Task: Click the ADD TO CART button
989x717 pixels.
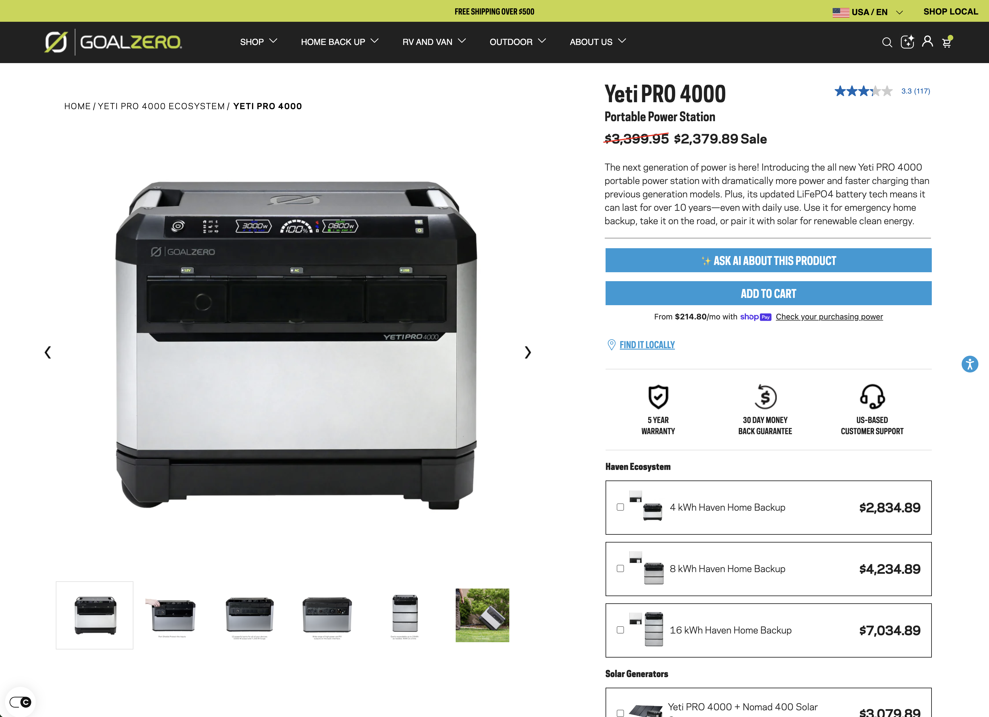Action: point(768,293)
